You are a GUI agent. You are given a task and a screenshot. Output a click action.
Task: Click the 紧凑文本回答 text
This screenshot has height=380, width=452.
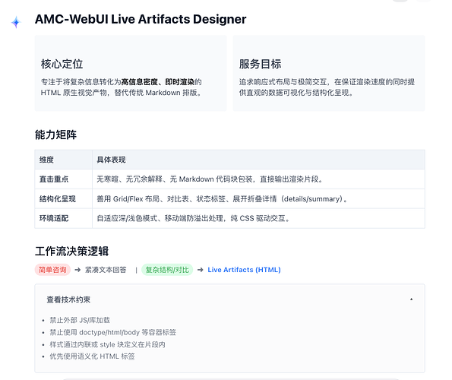point(106,270)
